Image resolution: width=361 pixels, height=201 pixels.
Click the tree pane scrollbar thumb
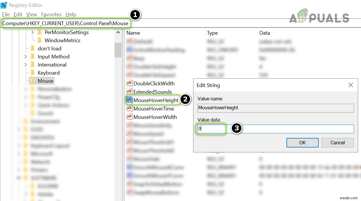(118, 50)
